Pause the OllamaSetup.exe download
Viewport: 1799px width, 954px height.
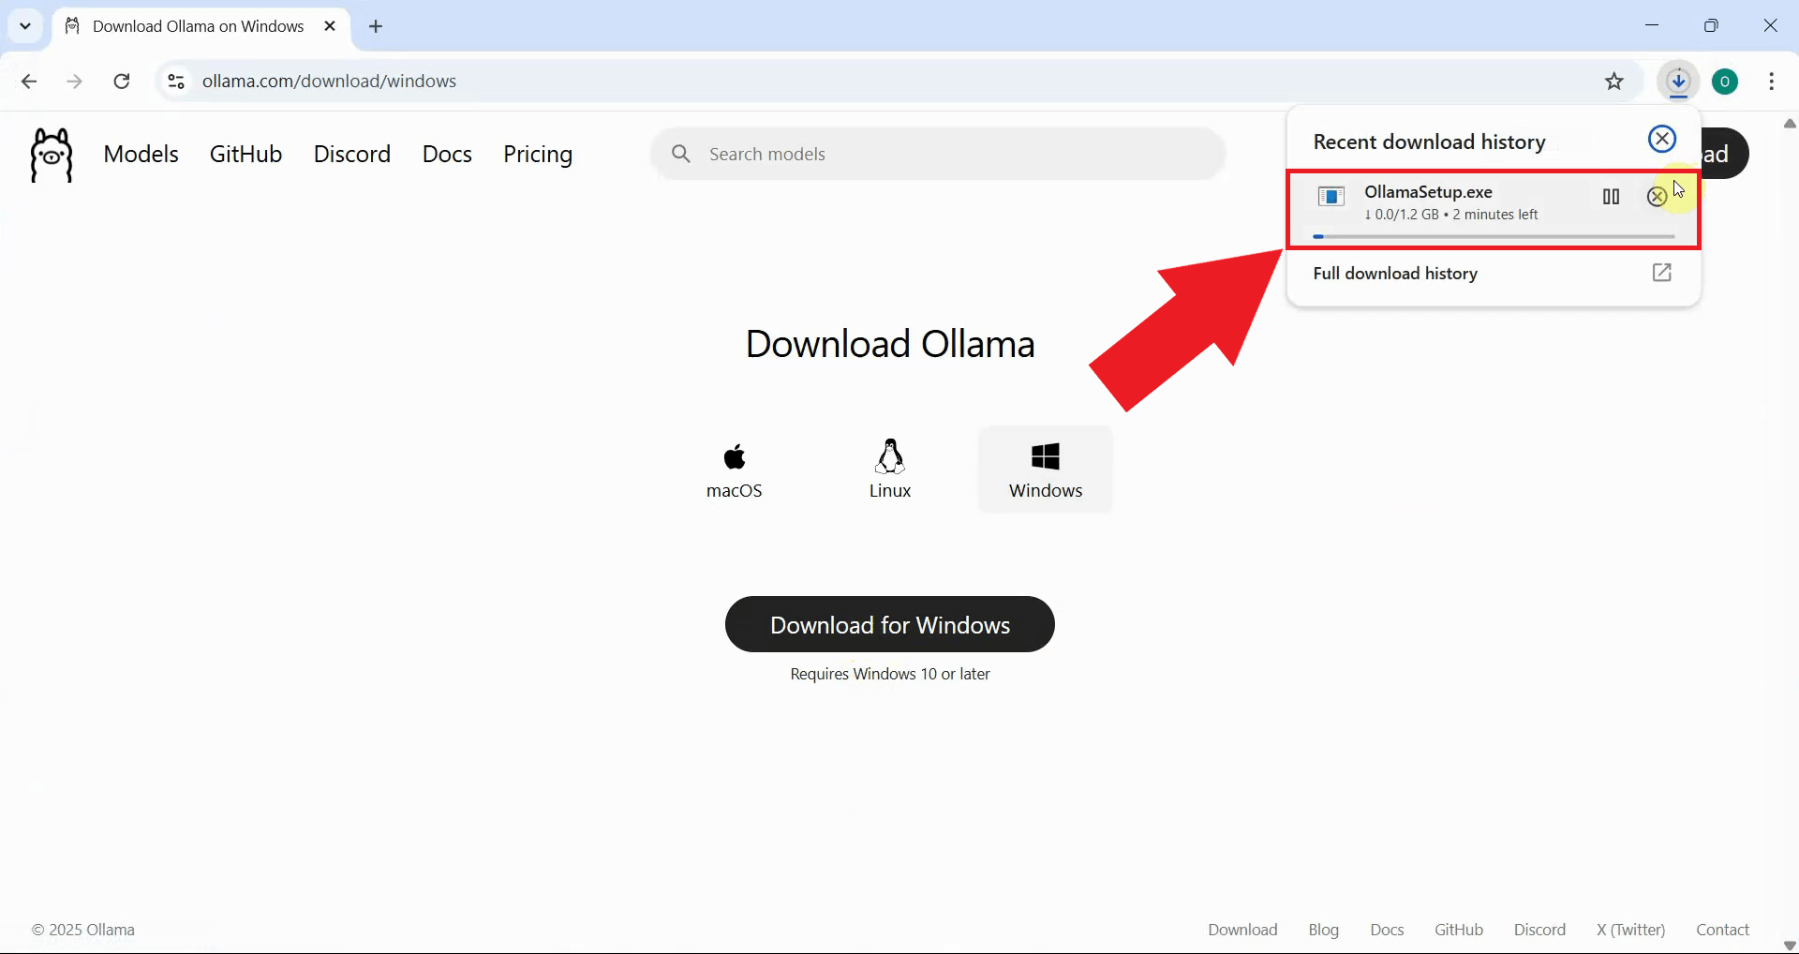coord(1611,197)
